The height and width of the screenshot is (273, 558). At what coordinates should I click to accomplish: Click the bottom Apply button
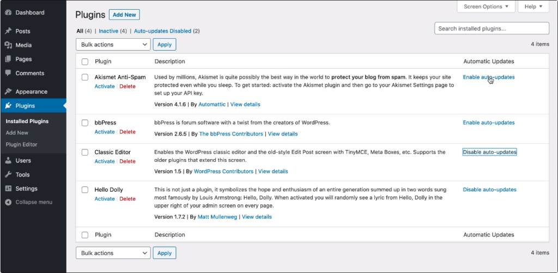pyautogui.click(x=165, y=253)
